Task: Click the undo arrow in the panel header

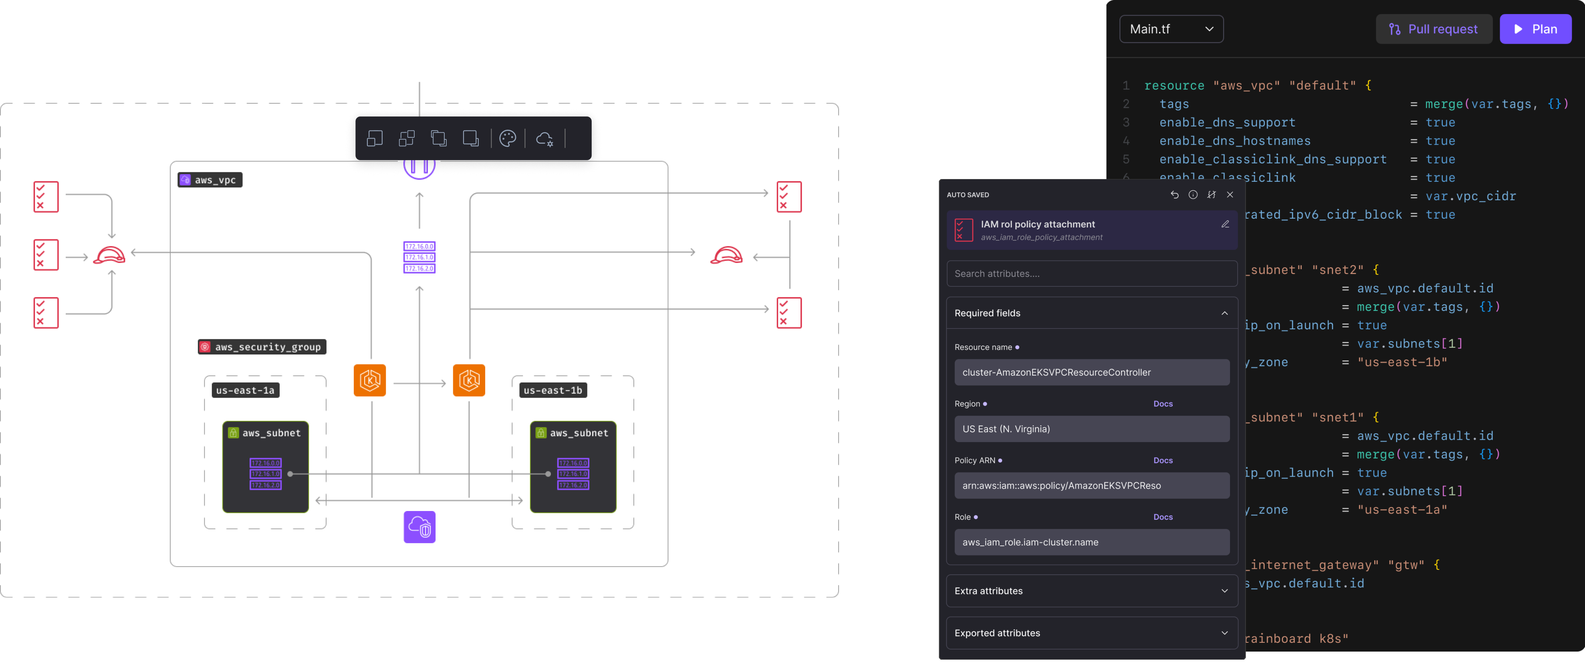Action: pyautogui.click(x=1175, y=194)
